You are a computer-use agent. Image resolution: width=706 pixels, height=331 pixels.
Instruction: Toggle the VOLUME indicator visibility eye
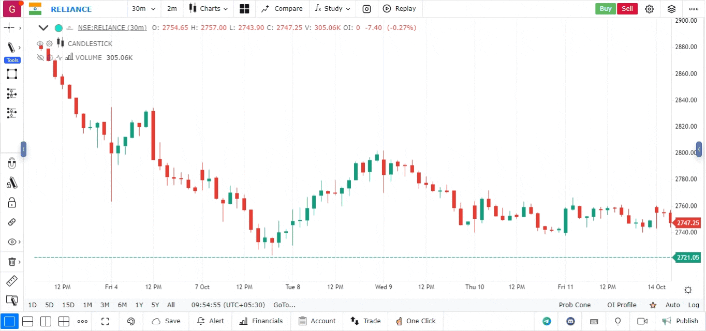(x=40, y=57)
